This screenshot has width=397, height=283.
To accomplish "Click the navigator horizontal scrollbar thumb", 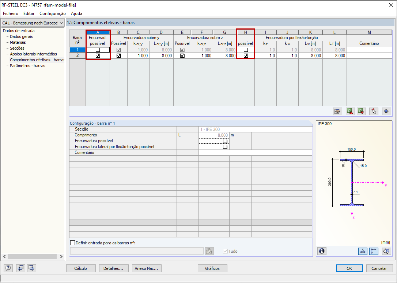I will point(32,256).
